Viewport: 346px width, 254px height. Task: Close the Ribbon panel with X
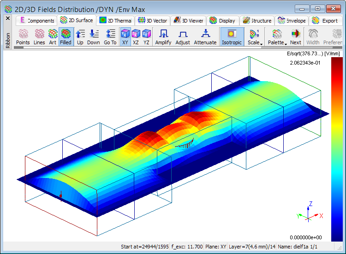pos(8,18)
